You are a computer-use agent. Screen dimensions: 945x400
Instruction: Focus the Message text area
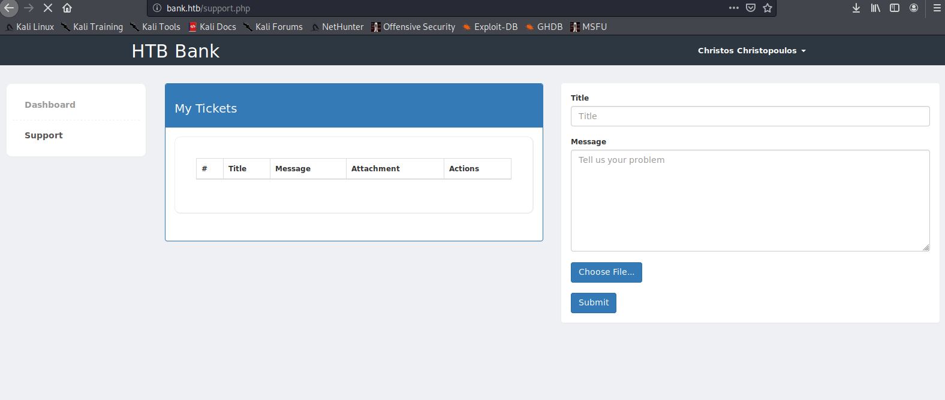tap(750, 201)
